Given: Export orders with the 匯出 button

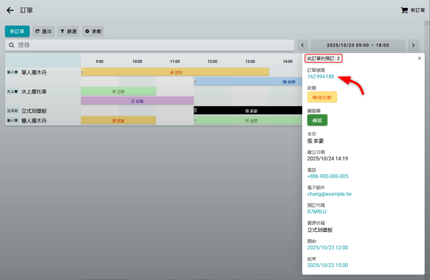Looking at the screenshot, I should (x=43, y=31).
